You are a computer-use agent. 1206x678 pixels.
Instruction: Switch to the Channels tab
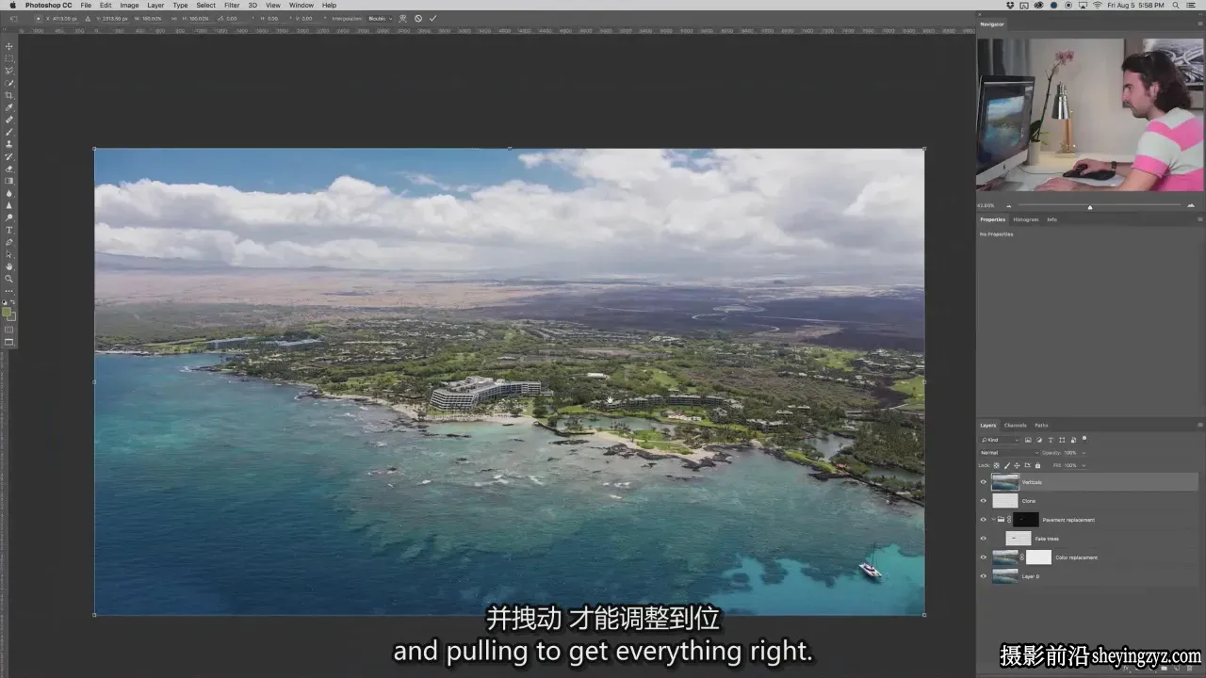[x=1015, y=425]
